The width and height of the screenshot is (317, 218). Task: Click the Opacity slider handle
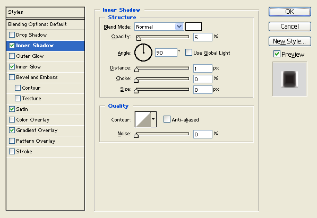(x=139, y=38)
